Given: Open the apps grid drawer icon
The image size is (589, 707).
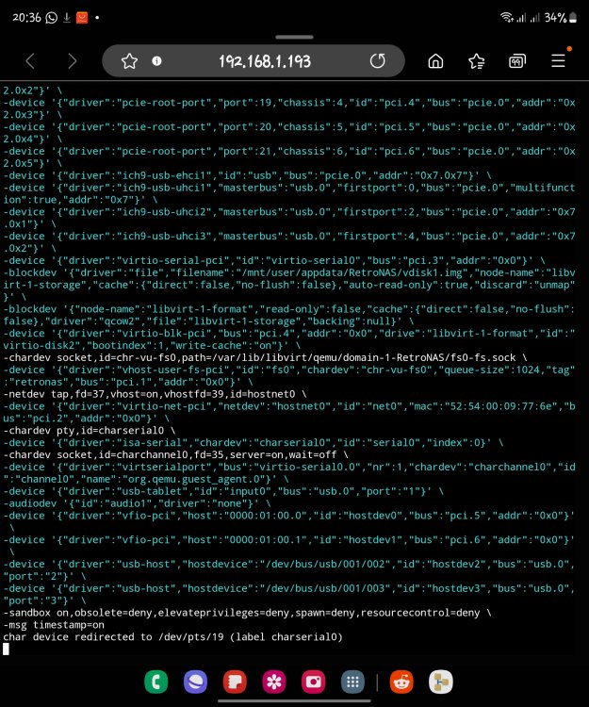Looking at the screenshot, I should 352,682.
